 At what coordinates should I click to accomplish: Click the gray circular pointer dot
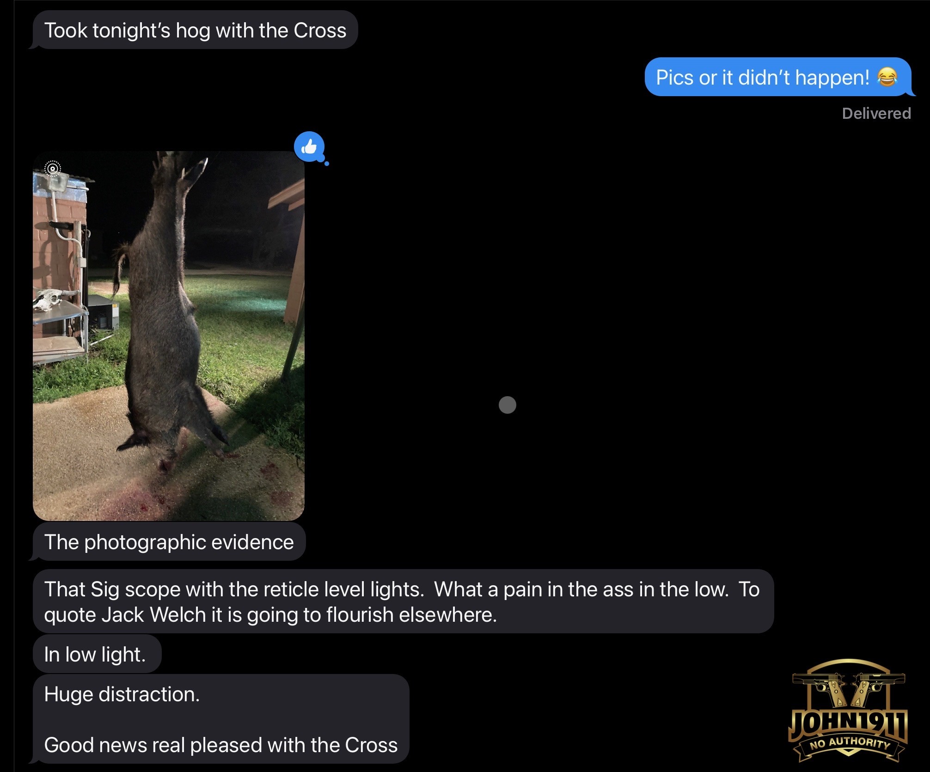pyautogui.click(x=508, y=405)
